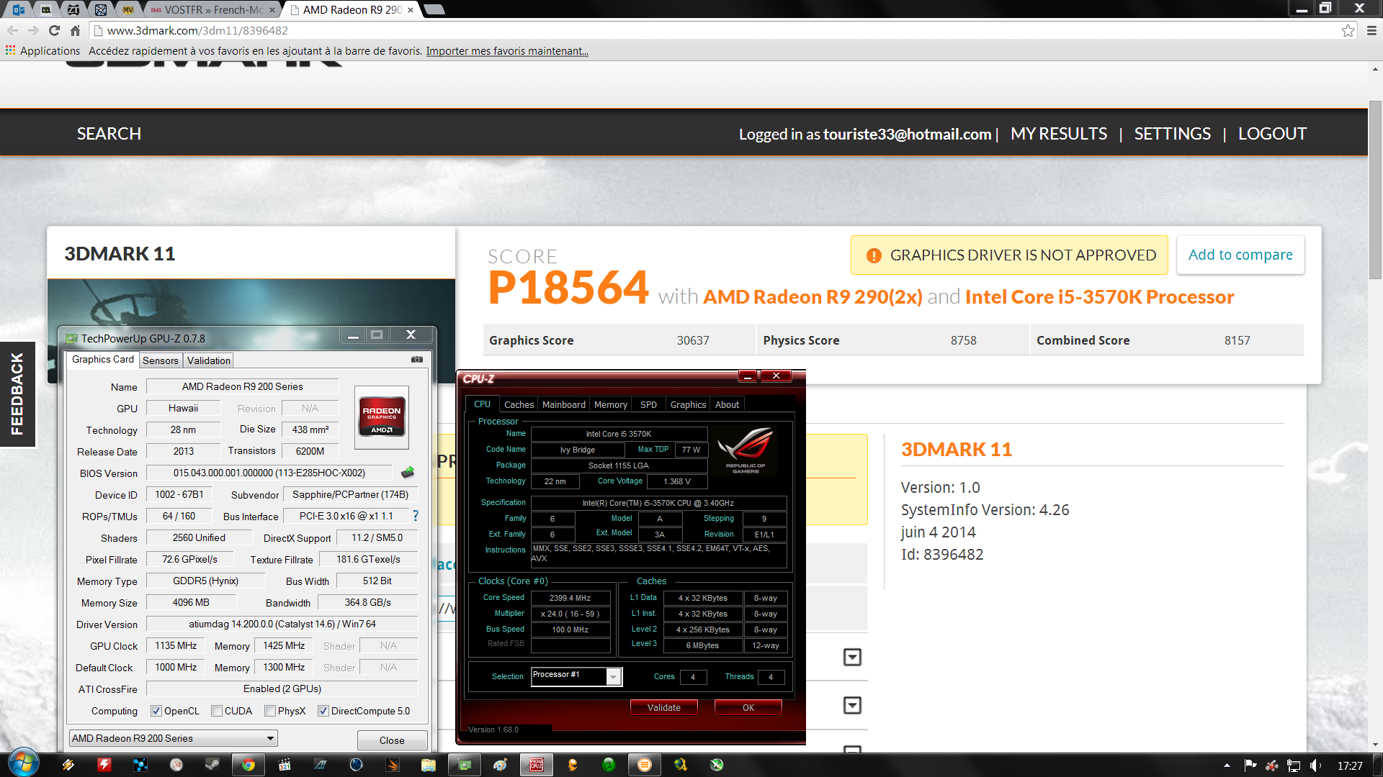Open the clapperboard media taskbar icon
Screen dimensions: 1383x777
point(285,765)
